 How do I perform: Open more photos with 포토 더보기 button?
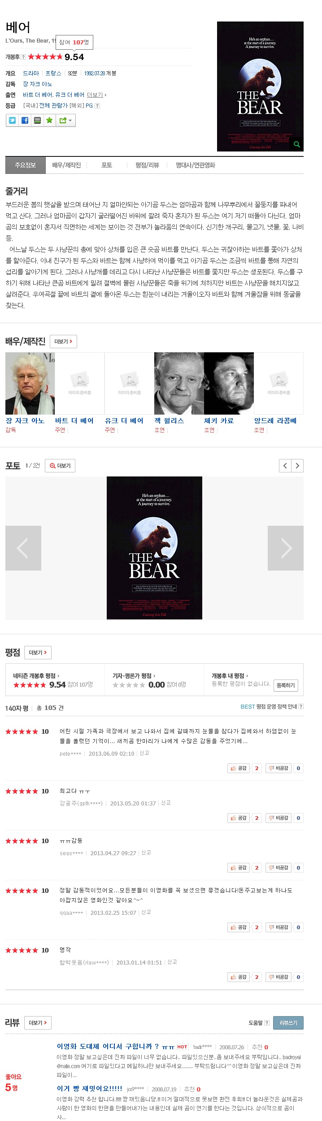(60, 466)
